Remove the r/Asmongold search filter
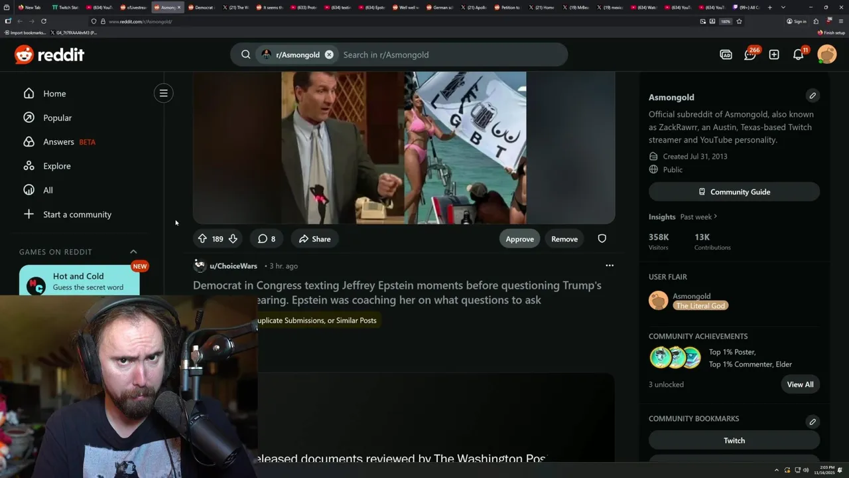This screenshot has height=478, width=849. coord(329,54)
